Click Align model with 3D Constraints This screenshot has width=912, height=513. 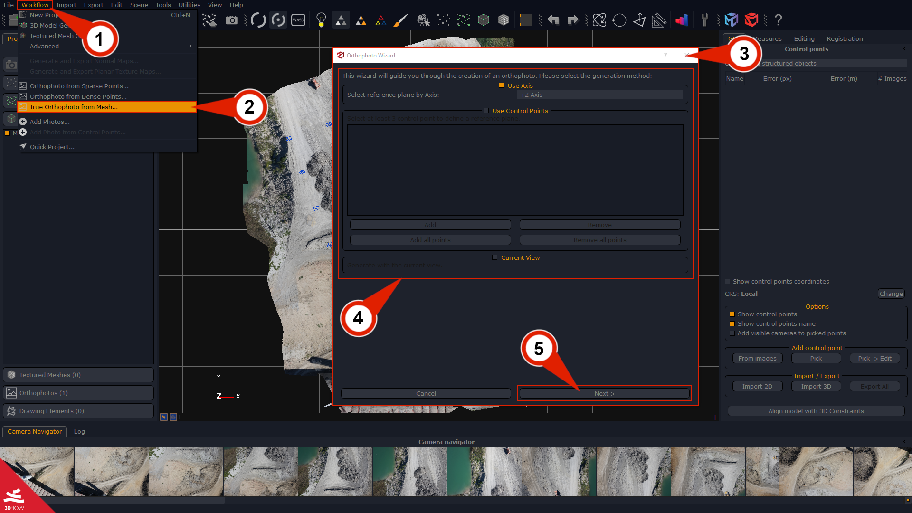tap(816, 411)
